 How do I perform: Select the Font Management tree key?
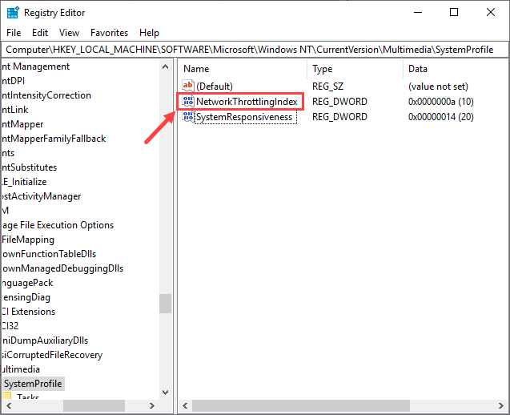click(x=35, y=66)
